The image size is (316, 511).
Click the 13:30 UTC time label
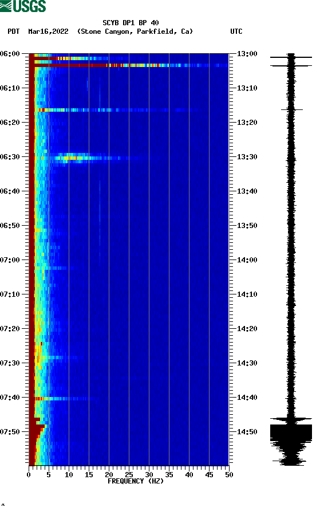tap(247, 157)
